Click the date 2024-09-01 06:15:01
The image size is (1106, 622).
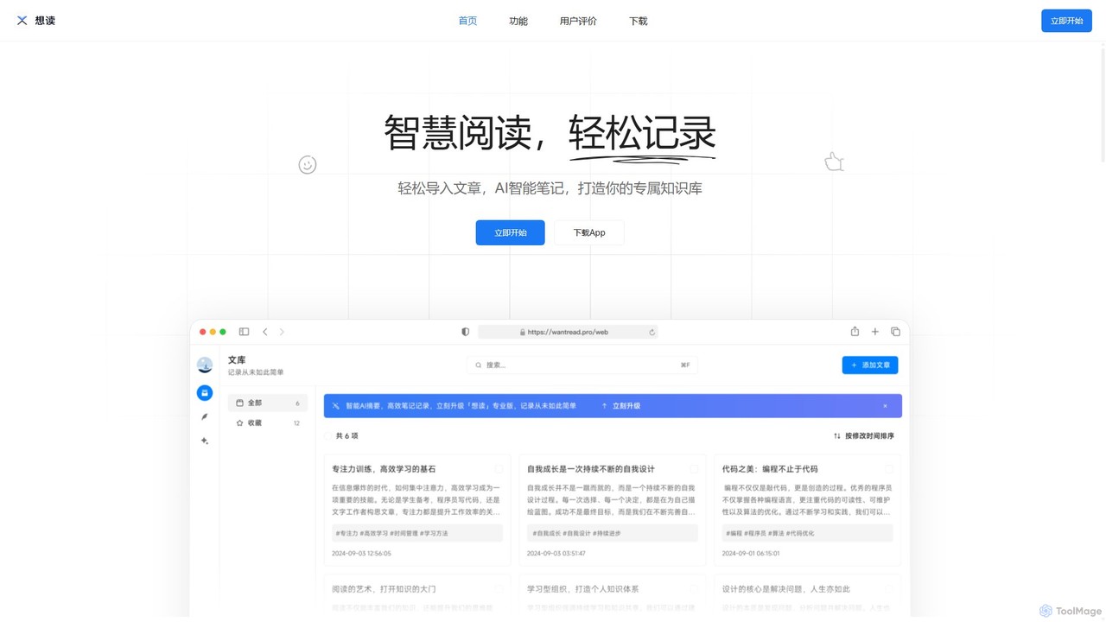pos(751,554)
